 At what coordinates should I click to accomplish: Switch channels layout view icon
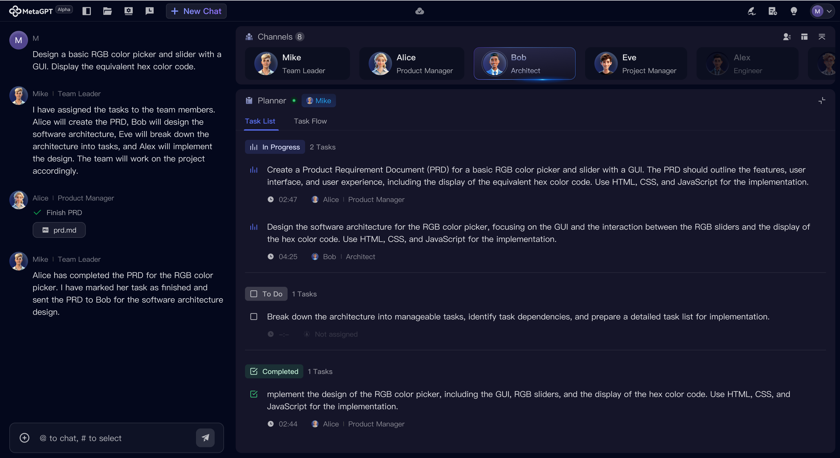click(x=804, y=37)
